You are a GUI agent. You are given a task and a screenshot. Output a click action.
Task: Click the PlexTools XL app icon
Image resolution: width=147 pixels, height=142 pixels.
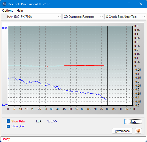4,4
